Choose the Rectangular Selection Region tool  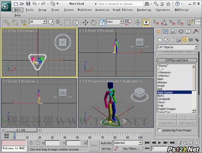click(x=67, y=22)
